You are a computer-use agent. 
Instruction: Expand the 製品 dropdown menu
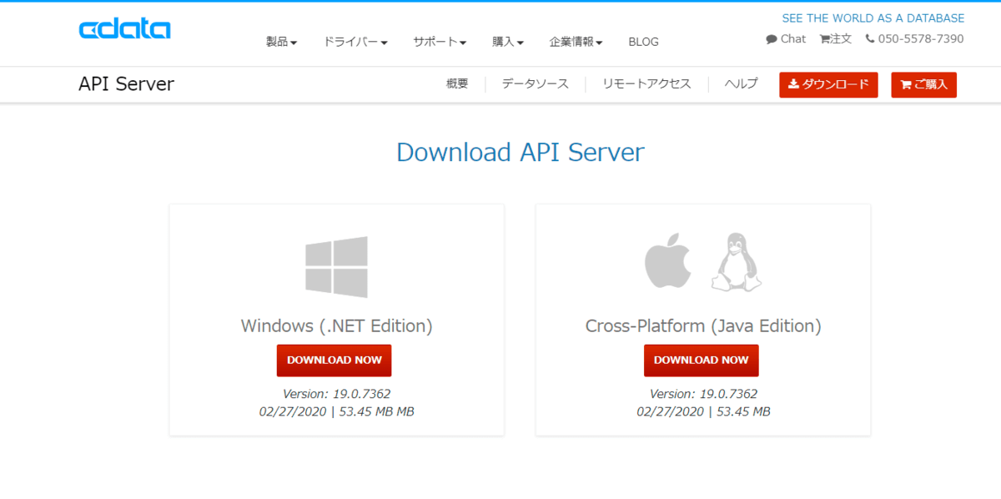click(281, 42)
